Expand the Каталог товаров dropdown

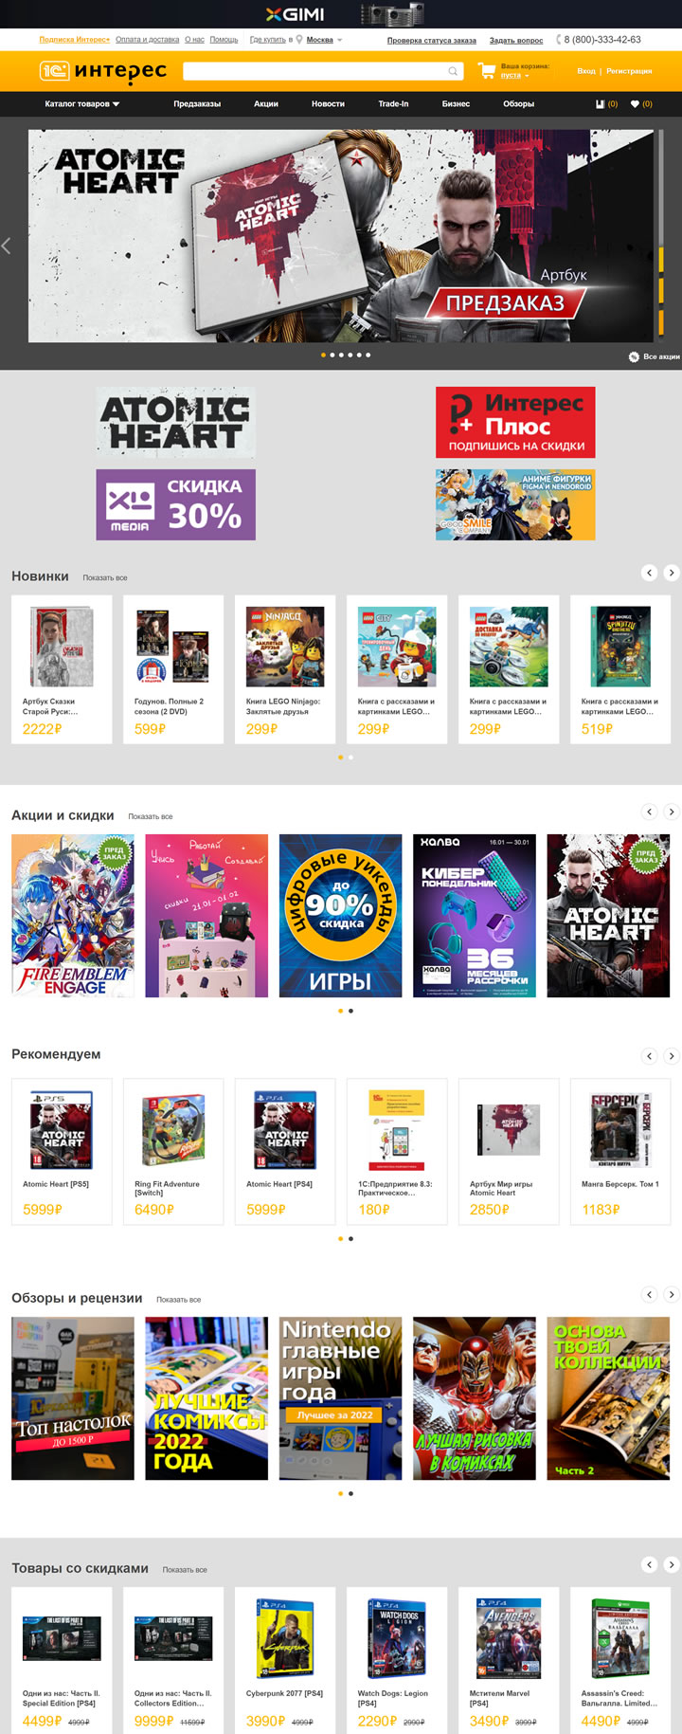pos(82,104)
